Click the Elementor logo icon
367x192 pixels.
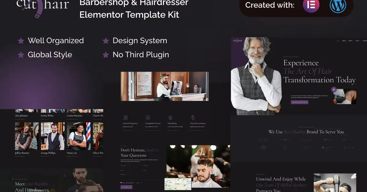coord(311,5)
